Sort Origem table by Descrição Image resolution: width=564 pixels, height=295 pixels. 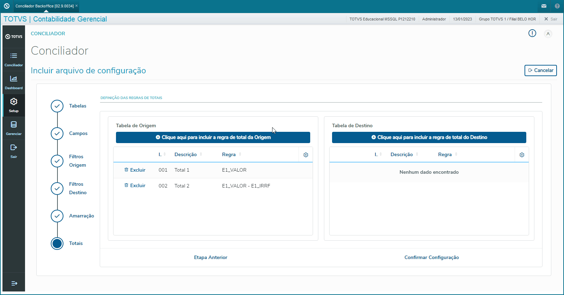(x=188, y=154)
